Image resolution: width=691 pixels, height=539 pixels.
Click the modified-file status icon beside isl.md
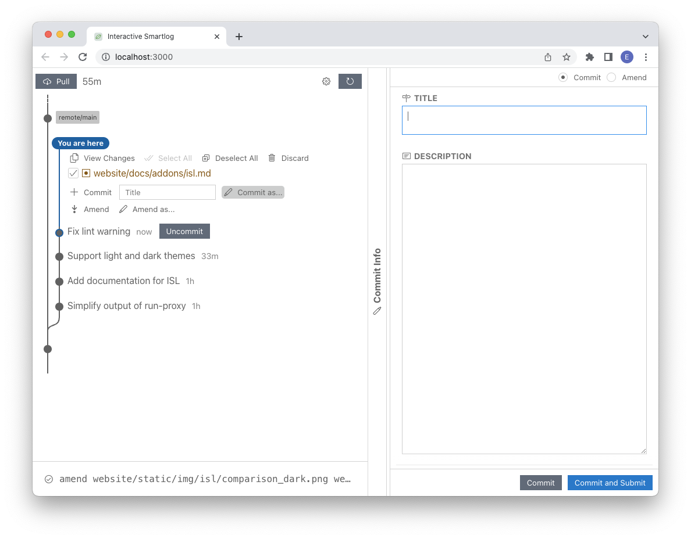(86, 173)
